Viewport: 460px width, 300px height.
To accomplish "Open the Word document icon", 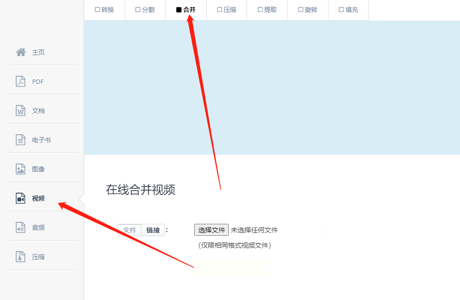I will click(x=21, y=110).
